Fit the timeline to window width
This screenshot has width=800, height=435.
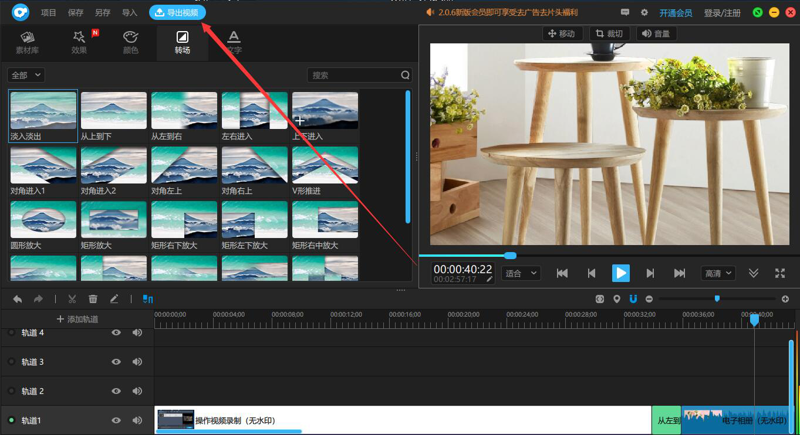click(x=599, y=299)
